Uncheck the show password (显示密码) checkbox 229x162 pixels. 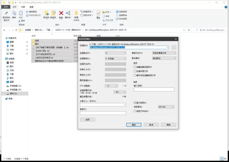tap(135, 103)
